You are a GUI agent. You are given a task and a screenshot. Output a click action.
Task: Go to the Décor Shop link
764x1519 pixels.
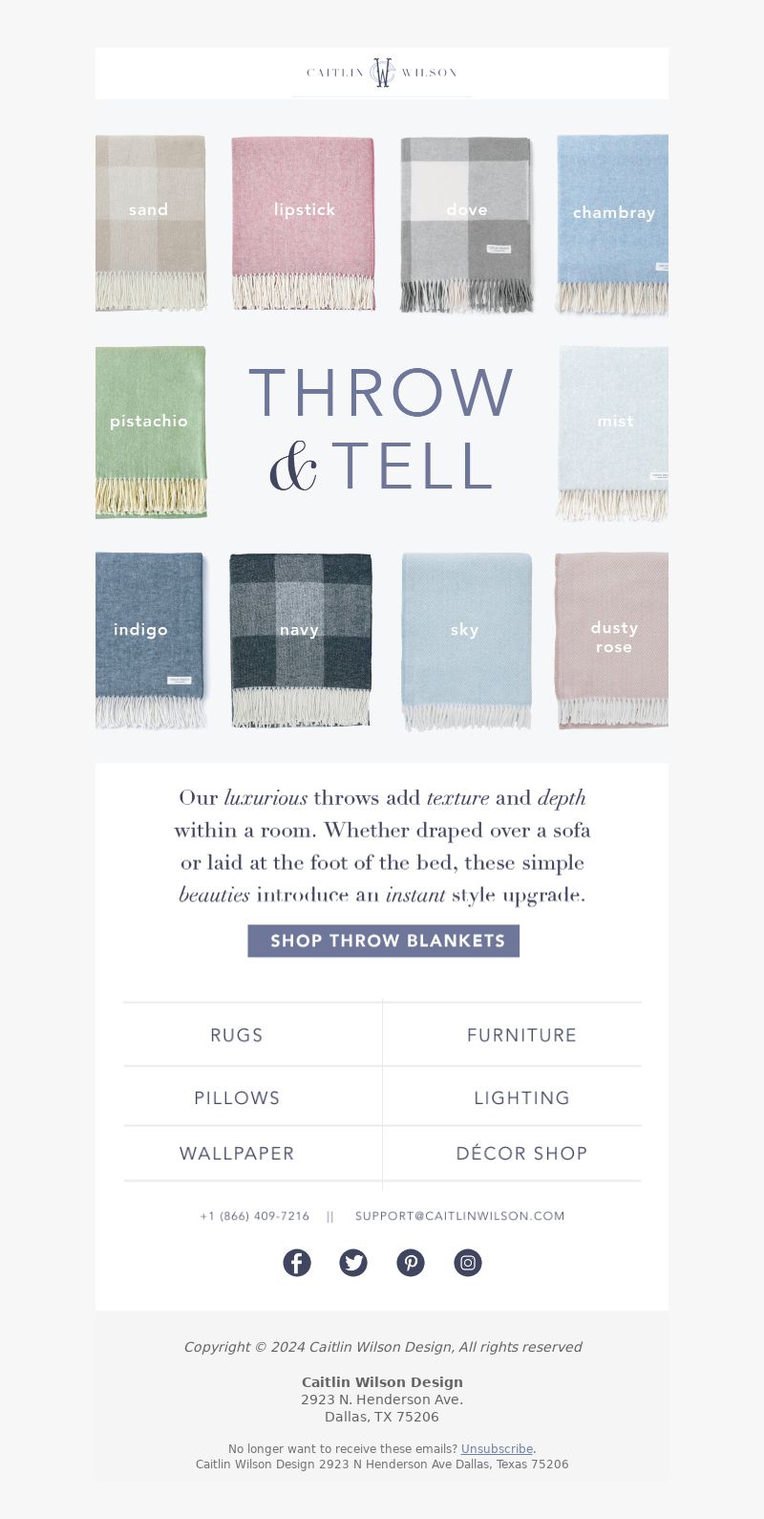pyautogui.click(x=521, y=1154)
